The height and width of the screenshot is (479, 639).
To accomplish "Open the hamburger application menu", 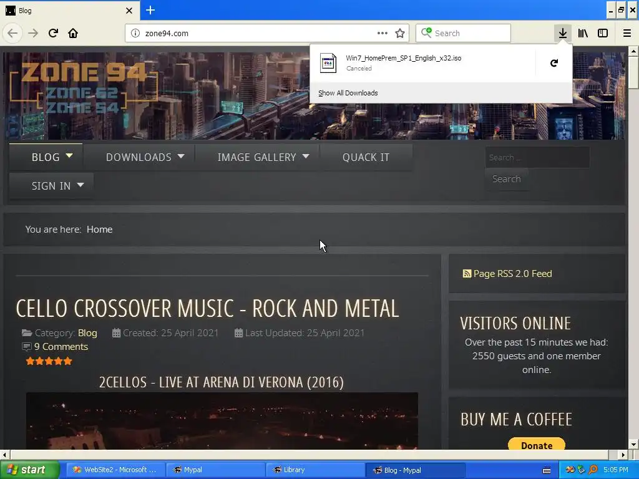I will (627, 33).
